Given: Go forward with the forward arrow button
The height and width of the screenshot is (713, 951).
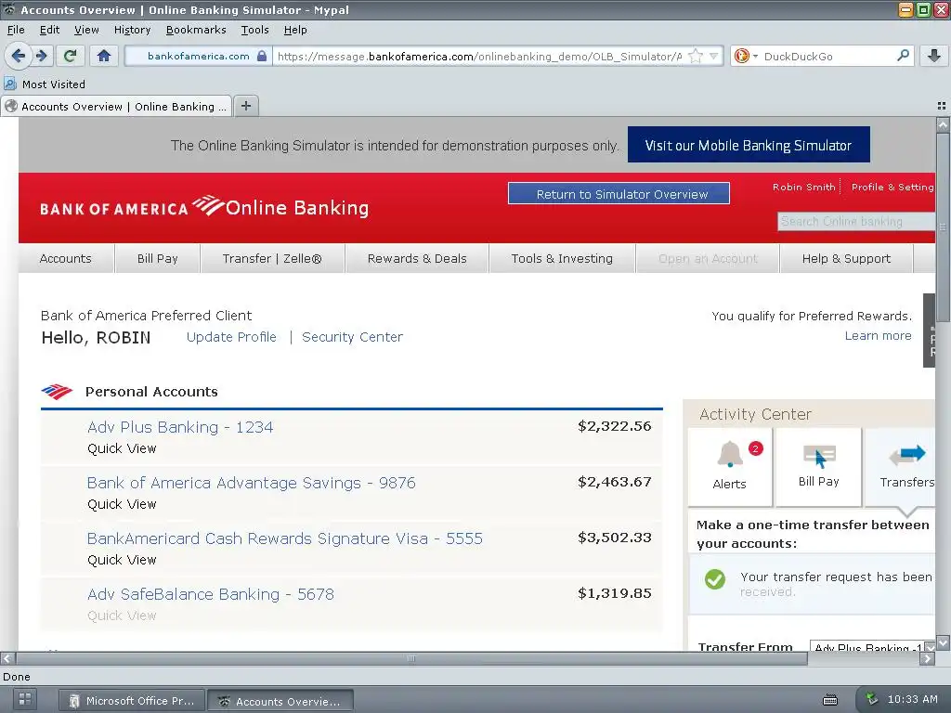Looking at the screenshot, I should pyautogui.click(x=41, y=56).
